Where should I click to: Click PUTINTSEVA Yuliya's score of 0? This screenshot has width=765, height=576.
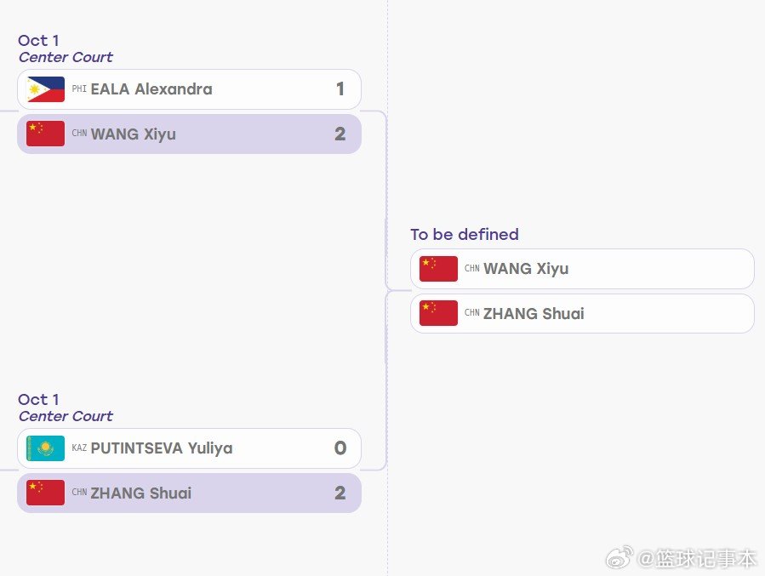click(340, 448)
